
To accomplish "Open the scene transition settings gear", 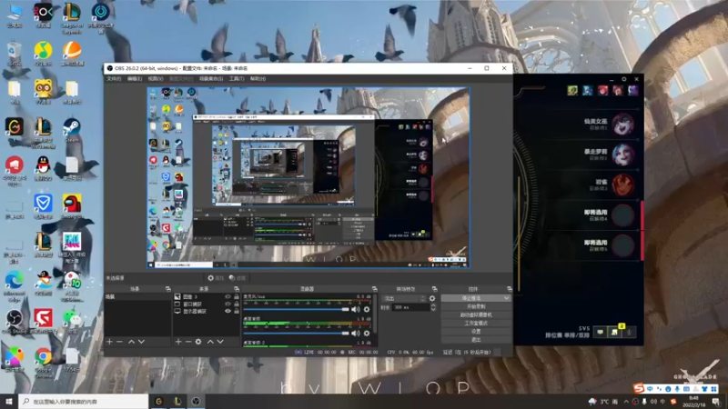I will click(432, 299).
